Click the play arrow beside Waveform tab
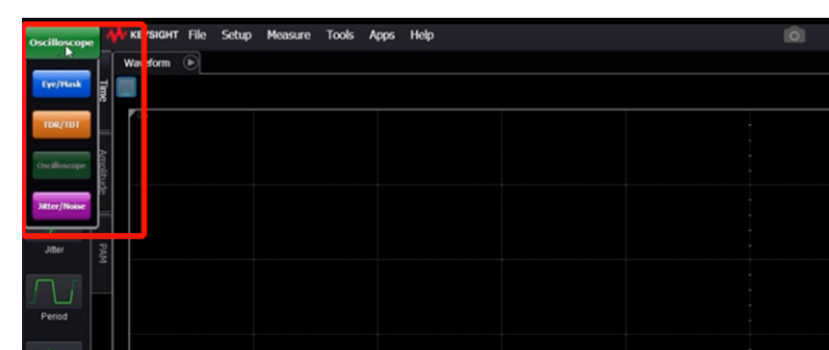This screenshot has width=829, height=350. (190, 63)
